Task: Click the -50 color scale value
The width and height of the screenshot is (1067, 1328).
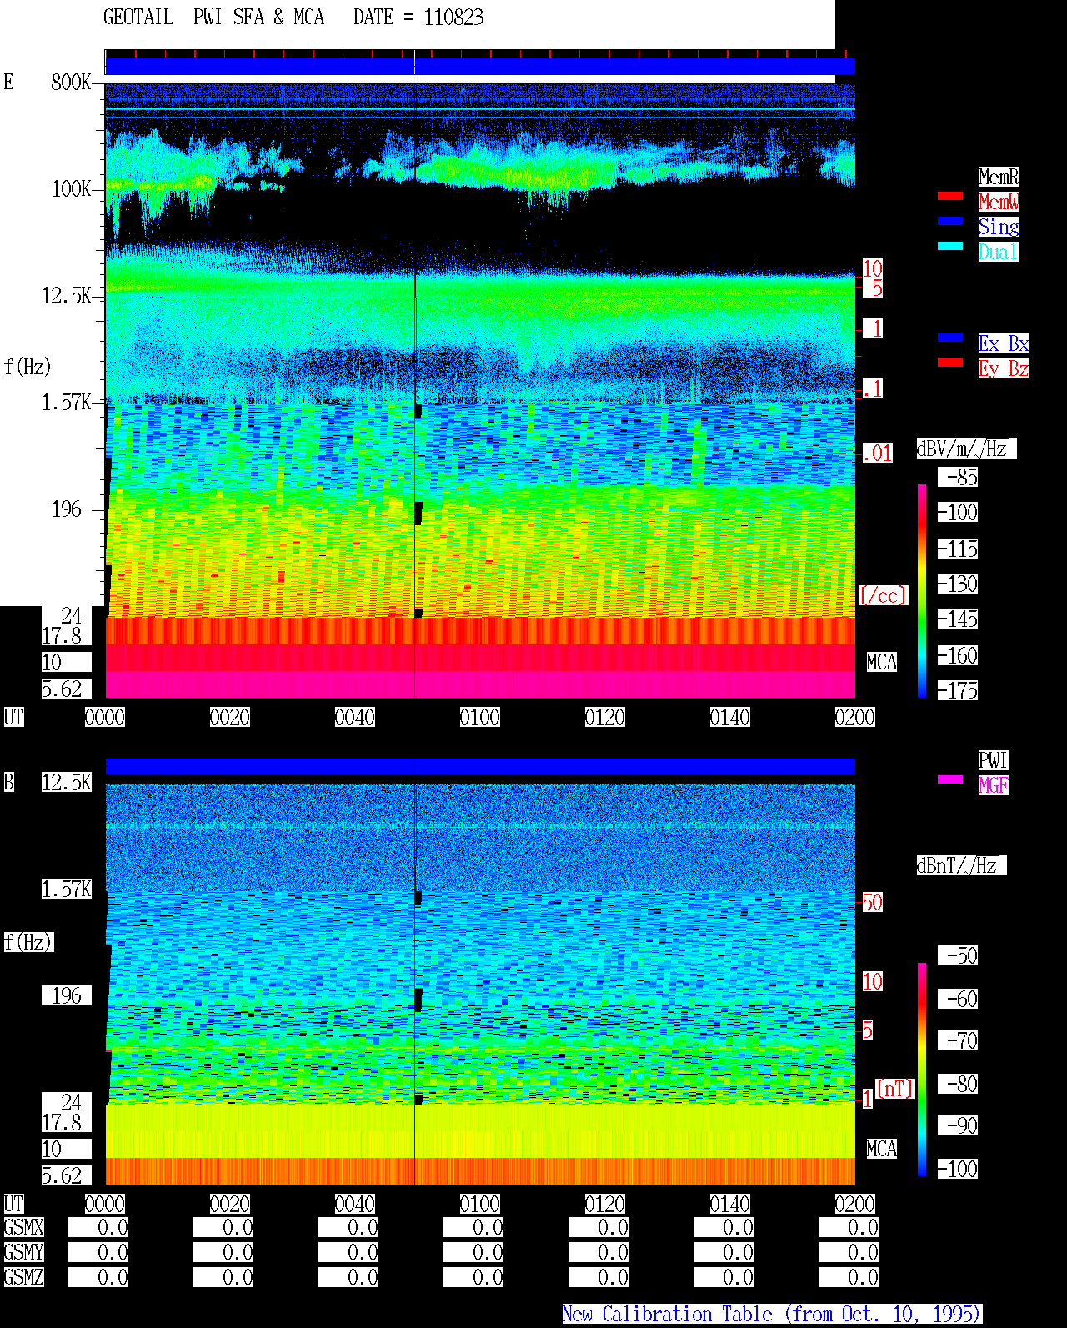Action: (958, 955)
